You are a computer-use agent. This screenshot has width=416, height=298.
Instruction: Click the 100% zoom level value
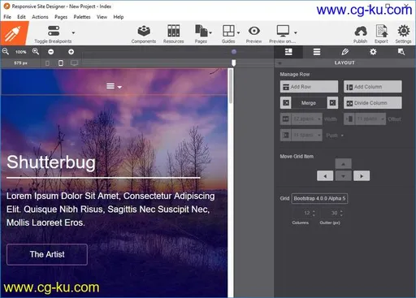pos(20,52)
